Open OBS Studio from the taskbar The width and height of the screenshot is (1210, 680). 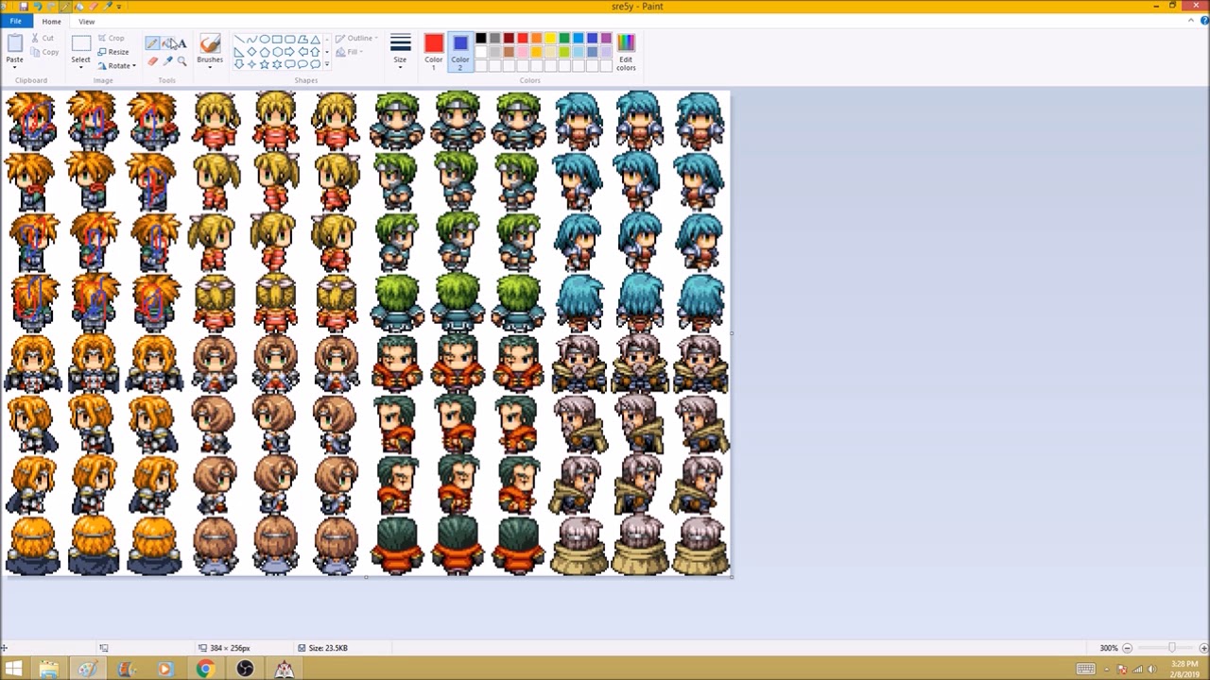(x=245, y=669)
